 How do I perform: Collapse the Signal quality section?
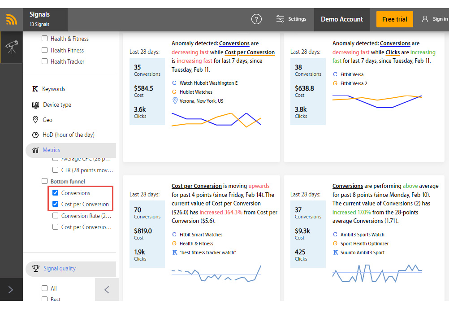click(71, 269)
